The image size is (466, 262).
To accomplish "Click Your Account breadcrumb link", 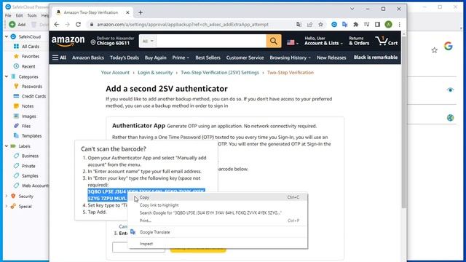I will pos(115,73).
